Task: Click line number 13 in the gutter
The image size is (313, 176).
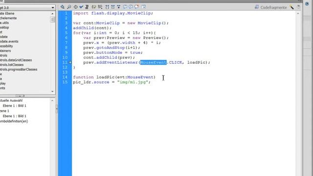Action: [65, 72]
